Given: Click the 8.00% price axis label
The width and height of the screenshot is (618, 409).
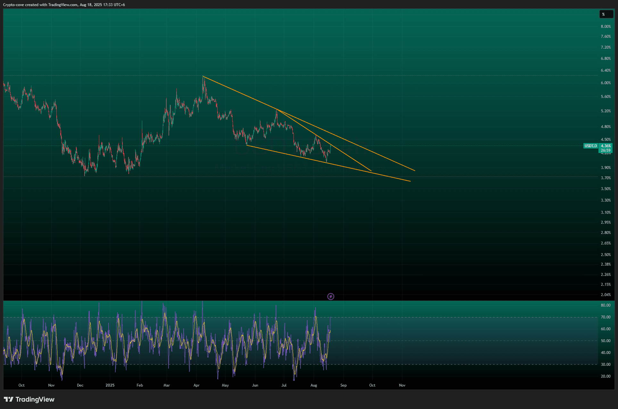Looking at the screenshot, I should [x=606, y=27].
